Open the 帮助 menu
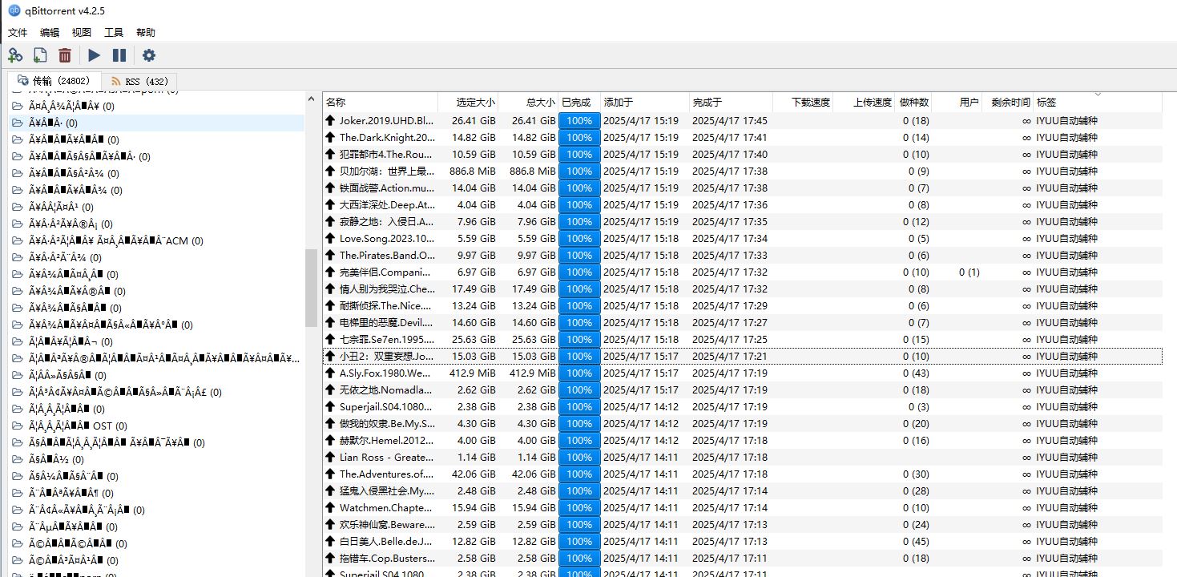The image size is (1177, 577). [146, 33]
